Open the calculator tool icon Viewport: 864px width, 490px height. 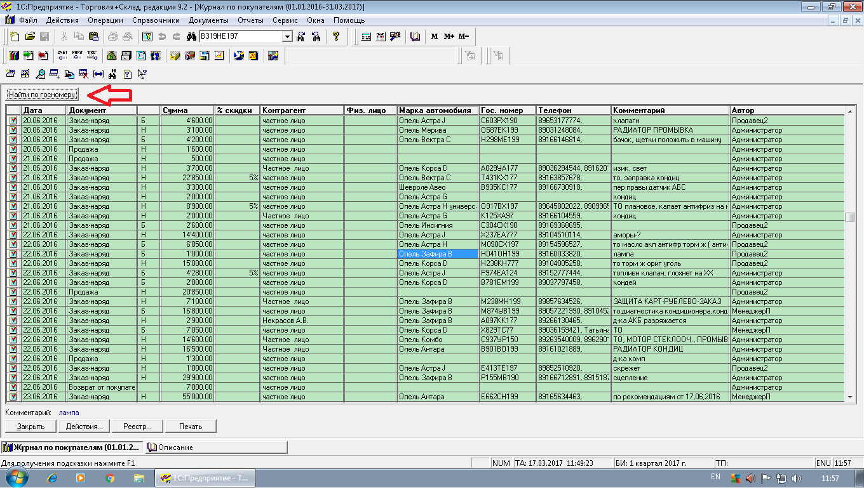coord(367,37)
